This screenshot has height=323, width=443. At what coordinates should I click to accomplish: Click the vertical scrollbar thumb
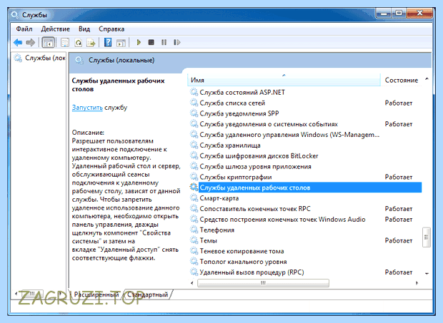(x=427, y=237)
